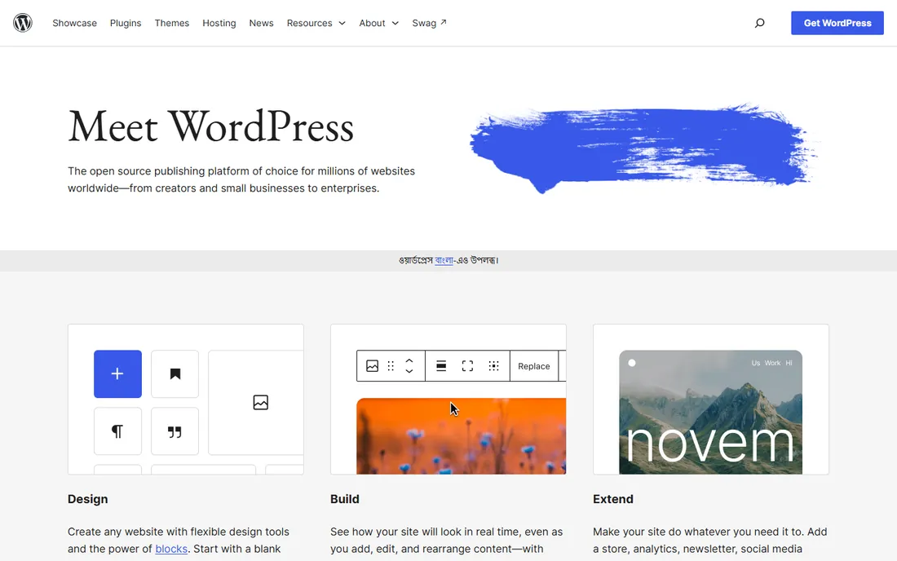
Task: Select the bookmark block icon
Action: pyautogui.click(x=175, y=374)
